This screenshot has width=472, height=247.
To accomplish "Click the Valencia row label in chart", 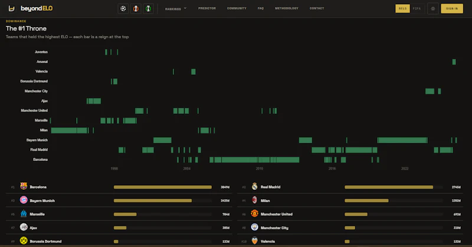I will [41, 71].
